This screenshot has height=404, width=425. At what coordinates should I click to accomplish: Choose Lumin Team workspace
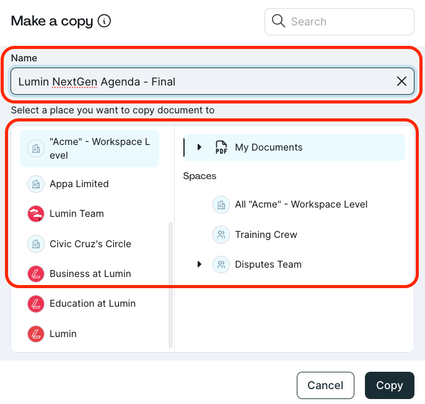[89, 214]
